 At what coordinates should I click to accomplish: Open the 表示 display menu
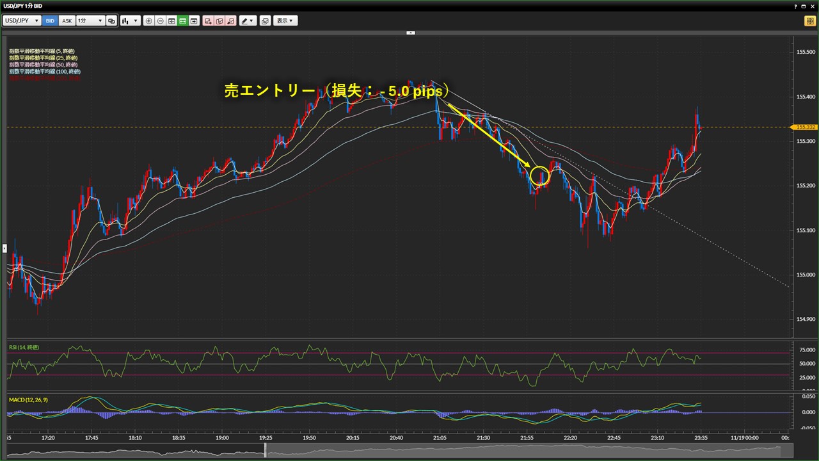point(285,20)
